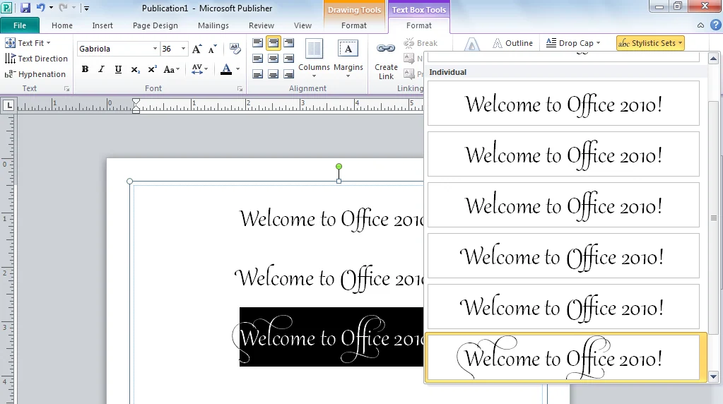Open Drop Cap menu
Viewport: 723px width, 404px height.
[573, 43]
